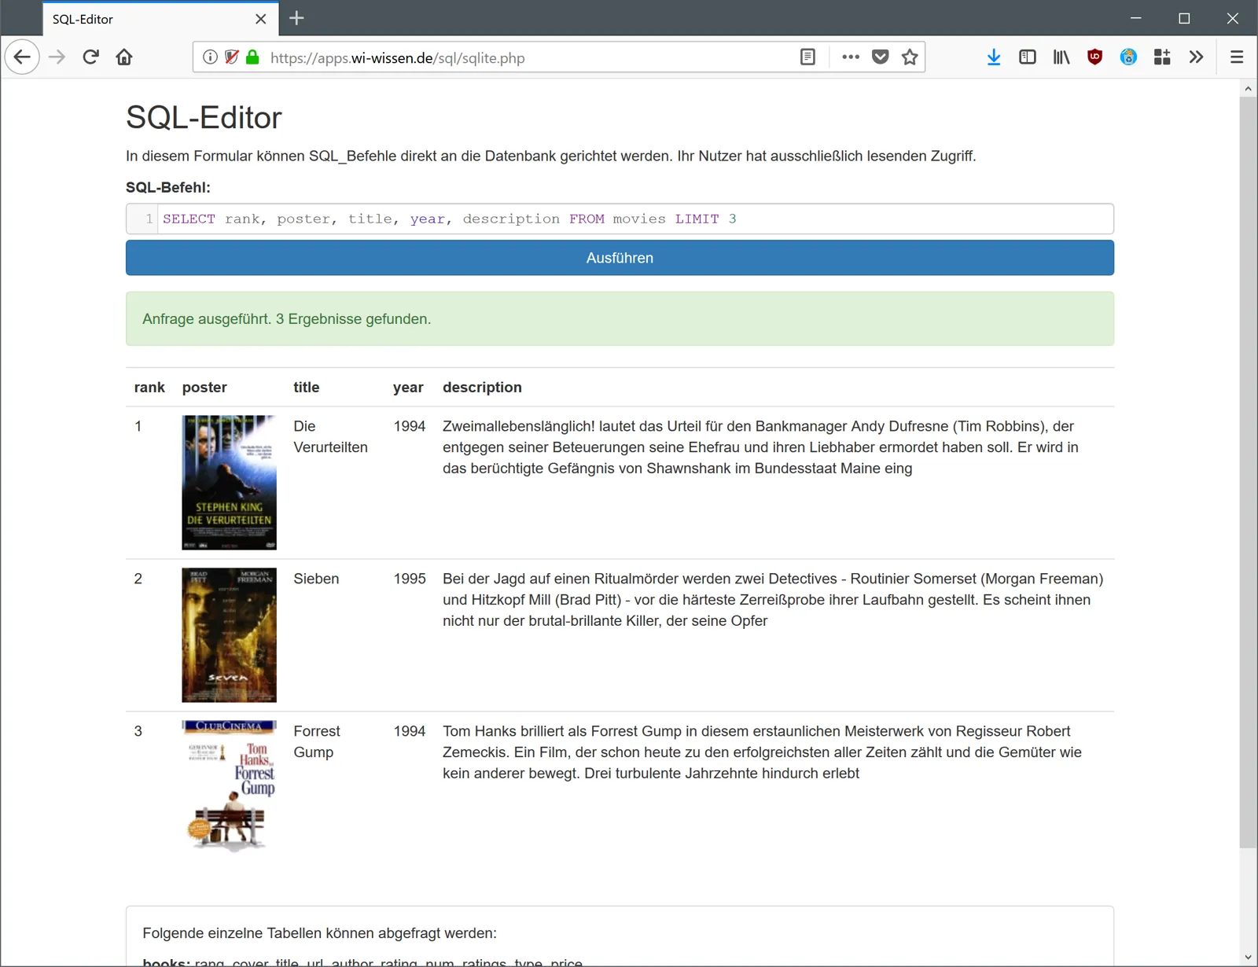Open the browser home page

pyautogui.click(x=124, y=57)
